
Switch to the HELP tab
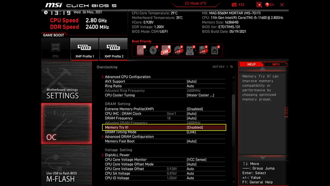pyautogui.click(x=251, y=64)
